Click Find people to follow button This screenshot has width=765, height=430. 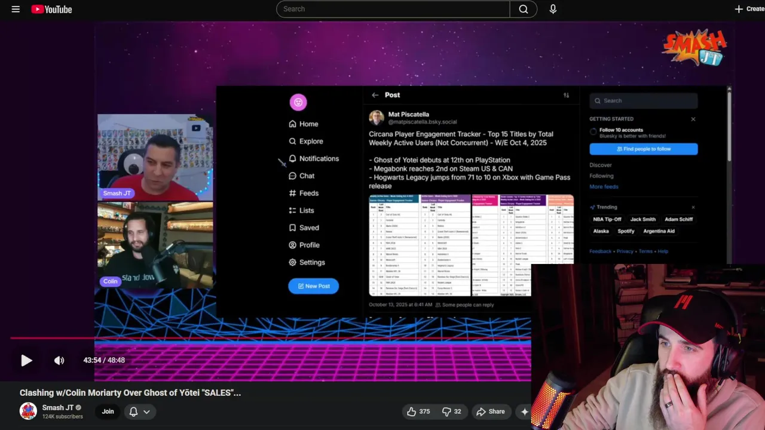pos(643,149)
